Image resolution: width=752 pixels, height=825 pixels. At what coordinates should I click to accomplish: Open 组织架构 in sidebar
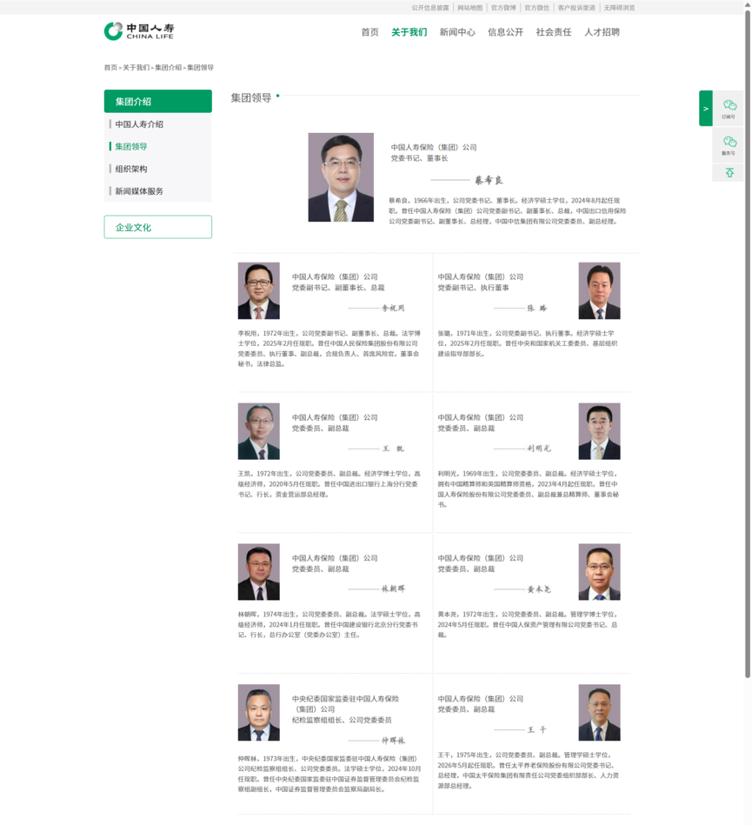pyautogui.click(x=131, y=169)
